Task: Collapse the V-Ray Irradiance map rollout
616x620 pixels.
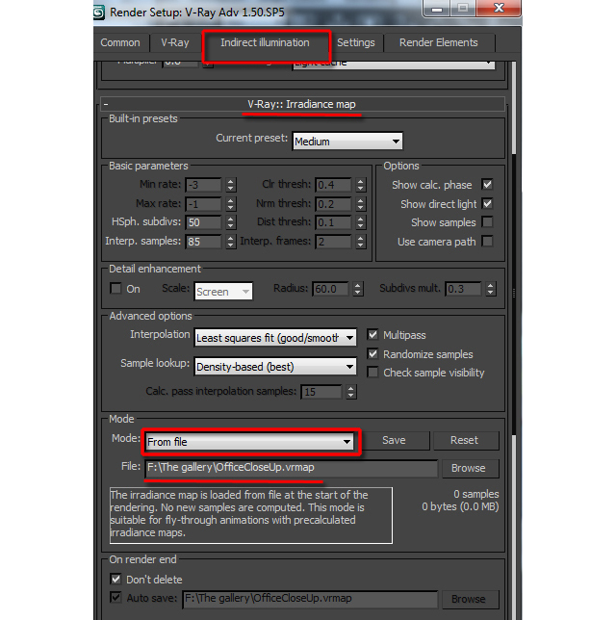Action: 302,104
